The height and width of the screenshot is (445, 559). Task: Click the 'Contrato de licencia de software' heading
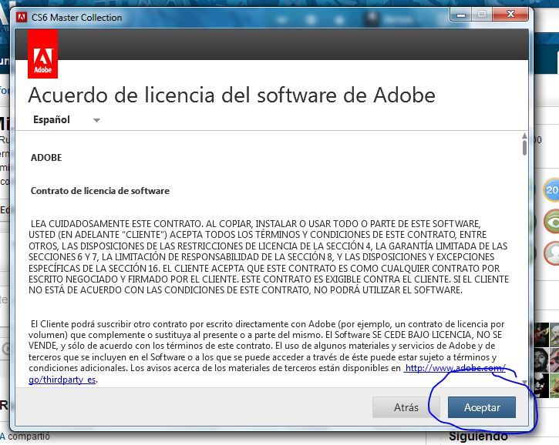(100, 191)
